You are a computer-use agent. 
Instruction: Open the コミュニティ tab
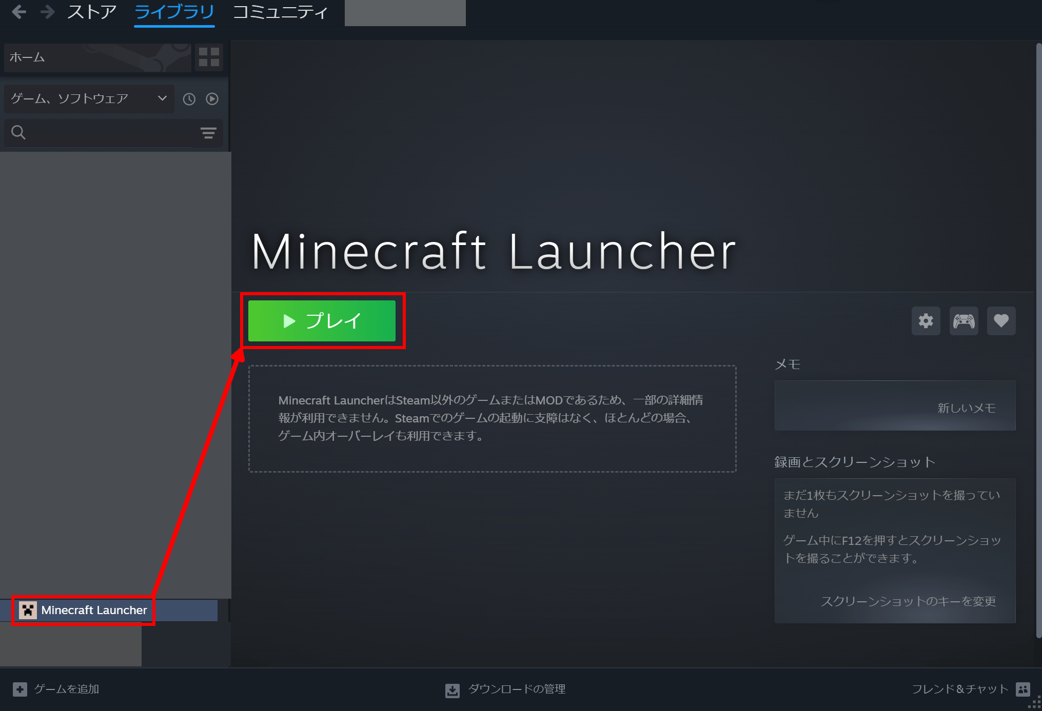coord(280,11)
